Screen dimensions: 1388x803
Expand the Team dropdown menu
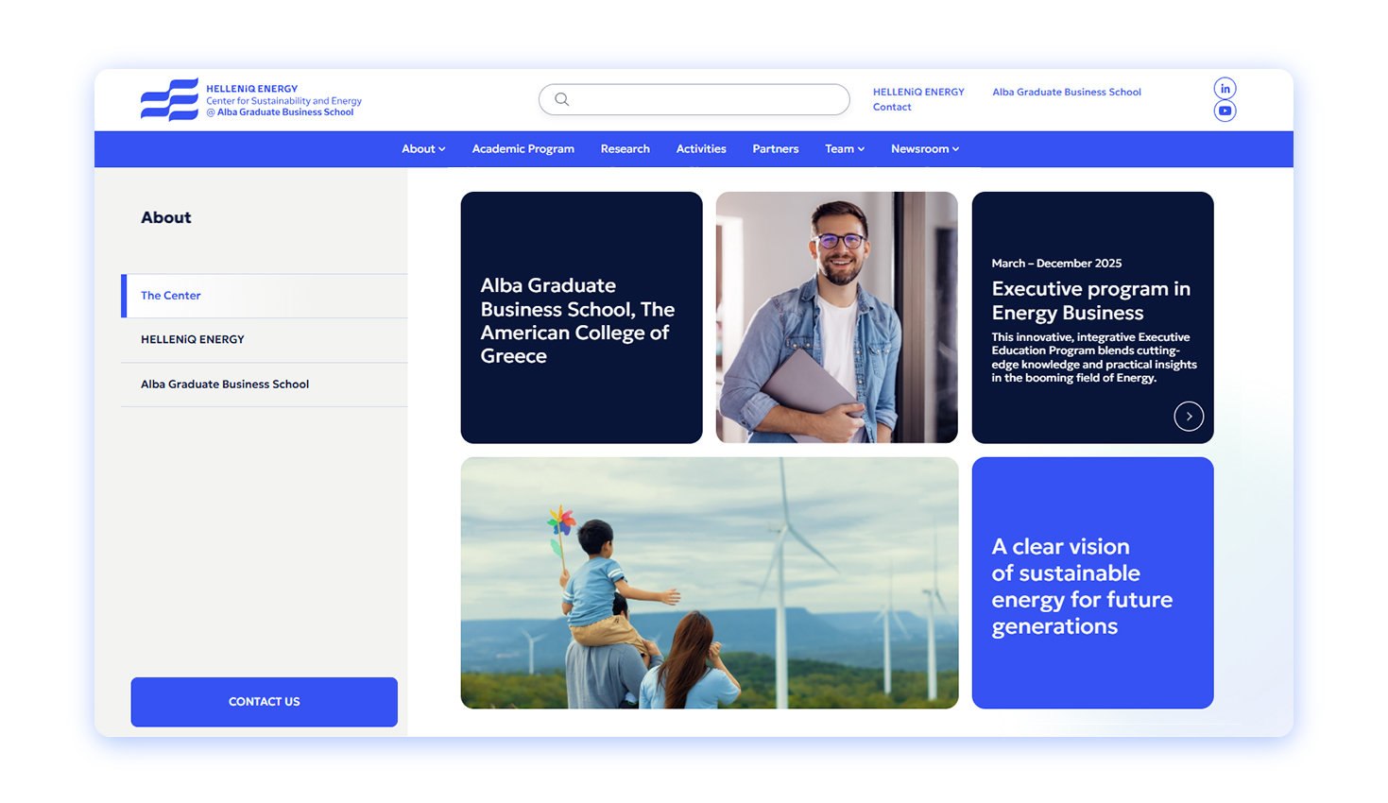point(844,148)
